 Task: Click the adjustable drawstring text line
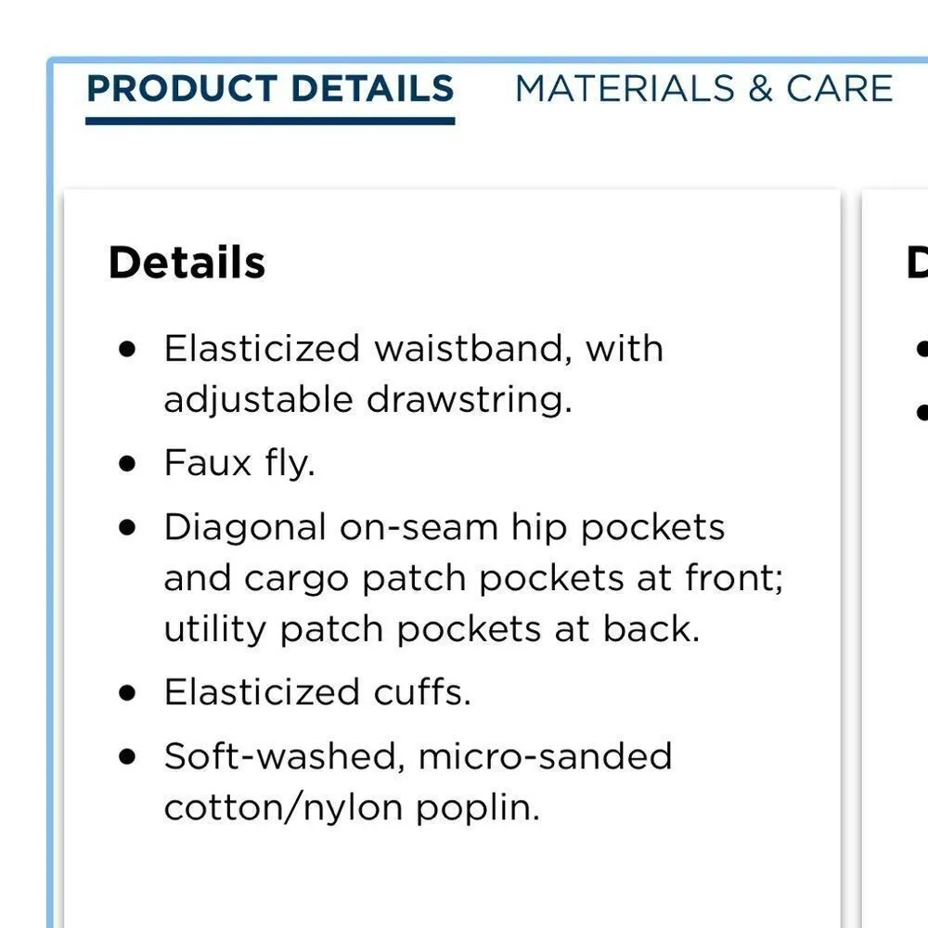click(367, 400)
